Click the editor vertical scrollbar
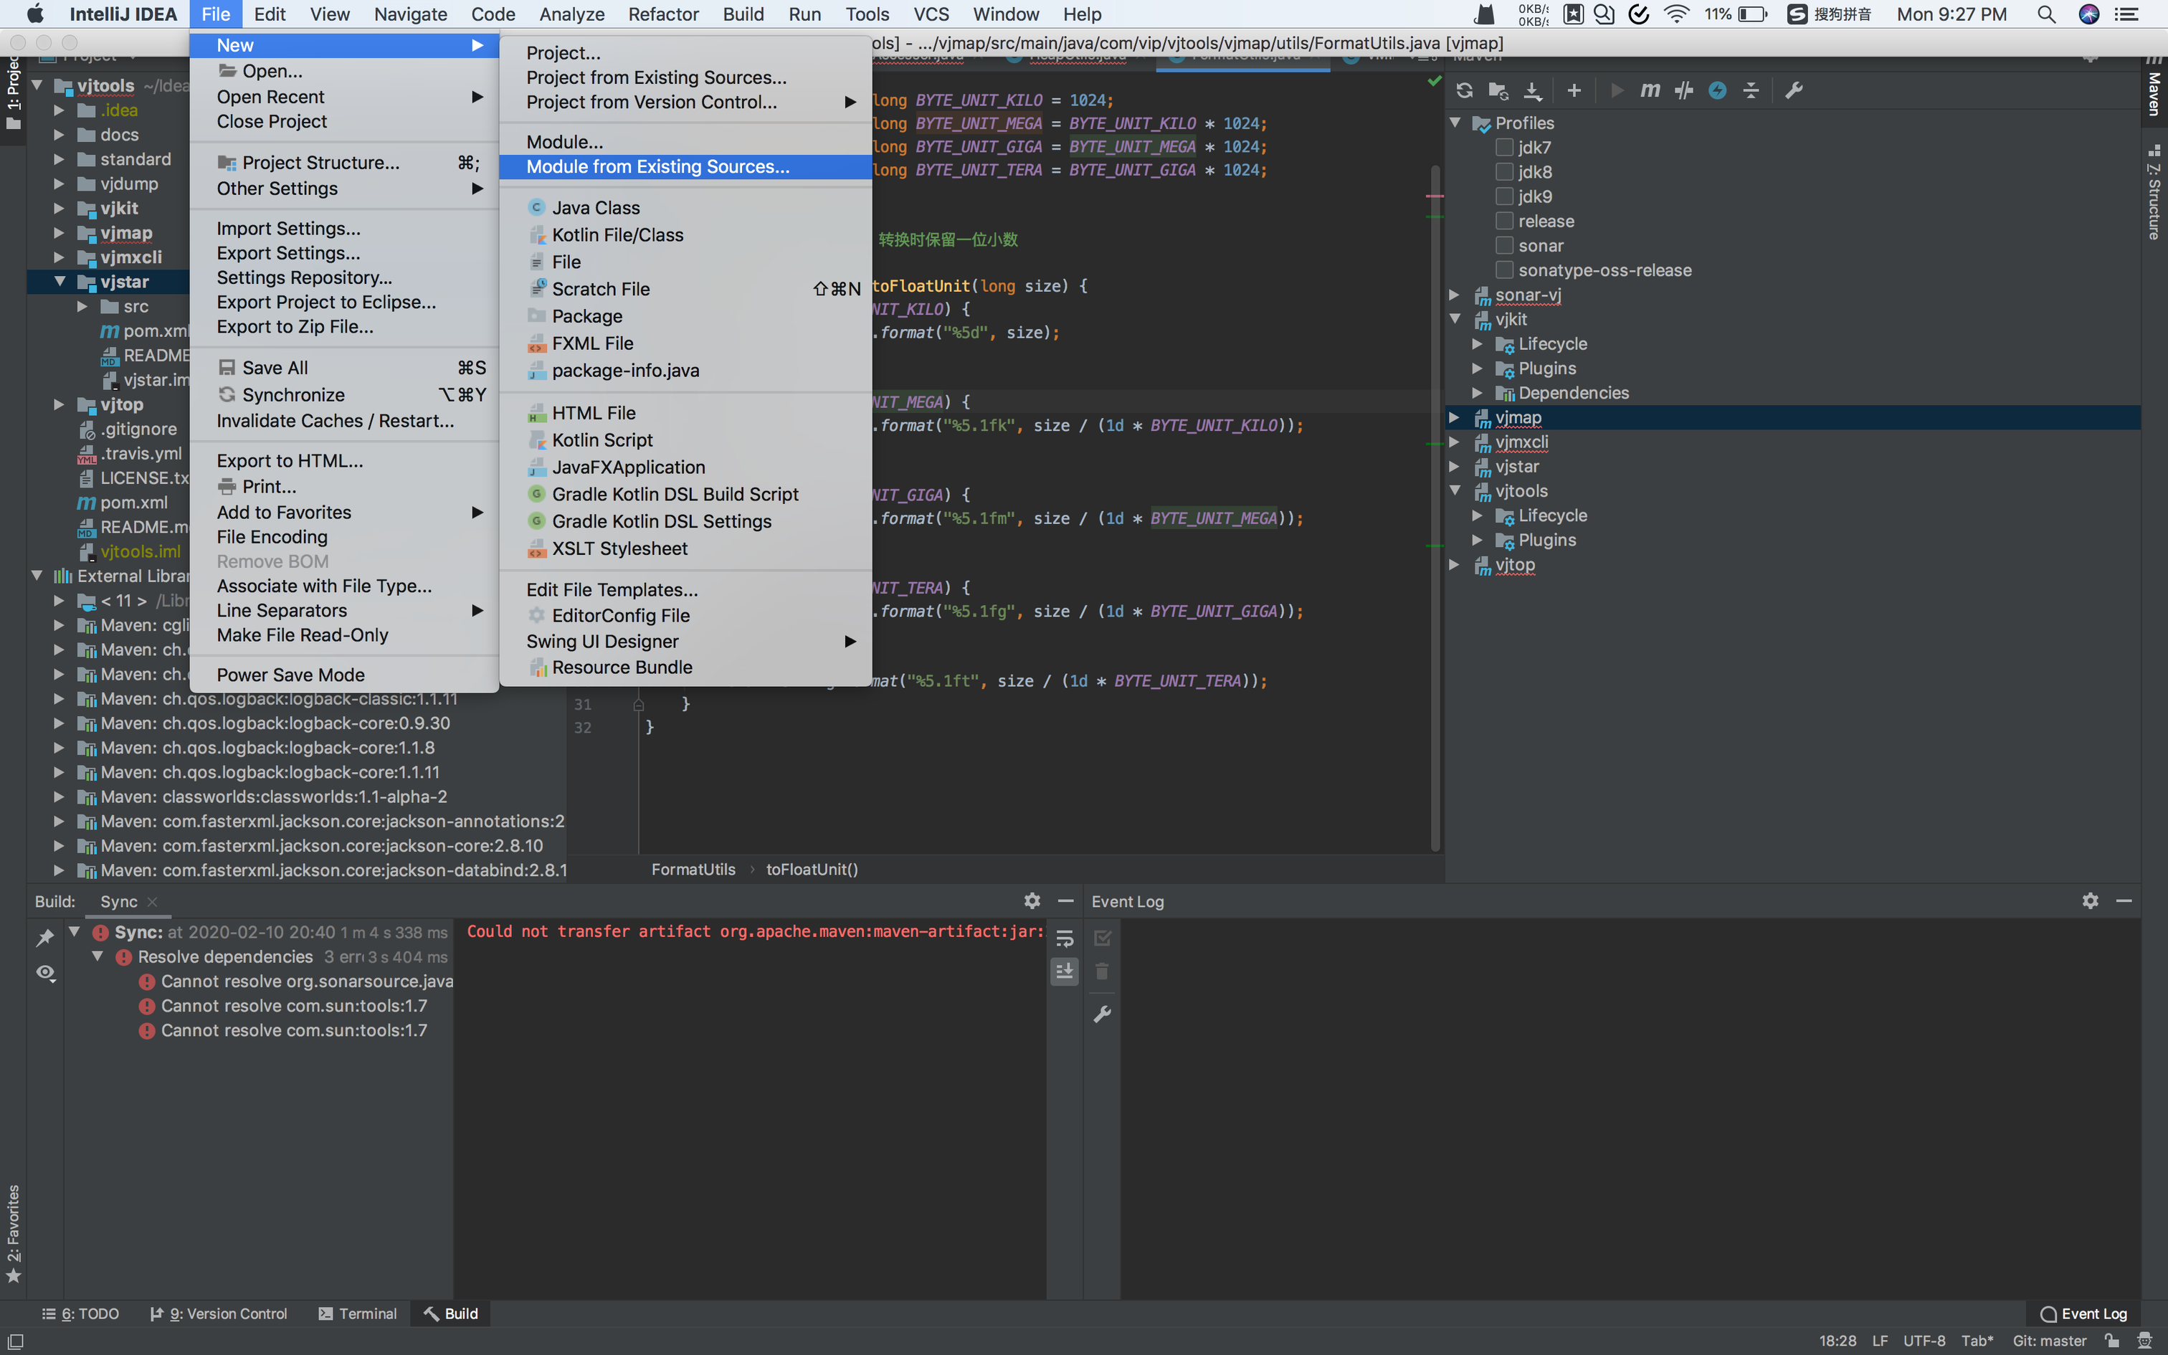The image size is (2168, 1355). pos(1435,502)
